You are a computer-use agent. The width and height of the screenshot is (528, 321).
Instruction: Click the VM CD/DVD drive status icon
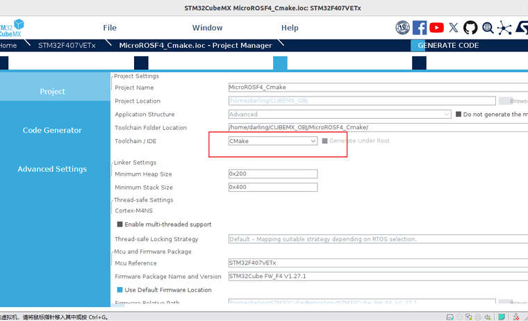click(459, 317)
